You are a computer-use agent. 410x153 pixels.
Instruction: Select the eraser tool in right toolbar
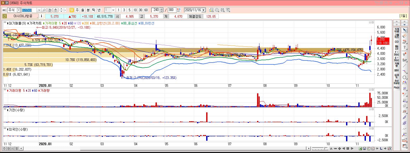pos(404,36)
